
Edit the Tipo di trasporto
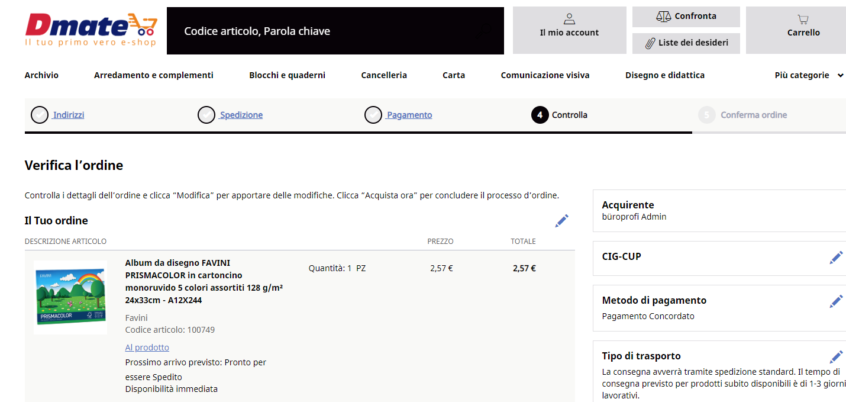coord(836,357)
